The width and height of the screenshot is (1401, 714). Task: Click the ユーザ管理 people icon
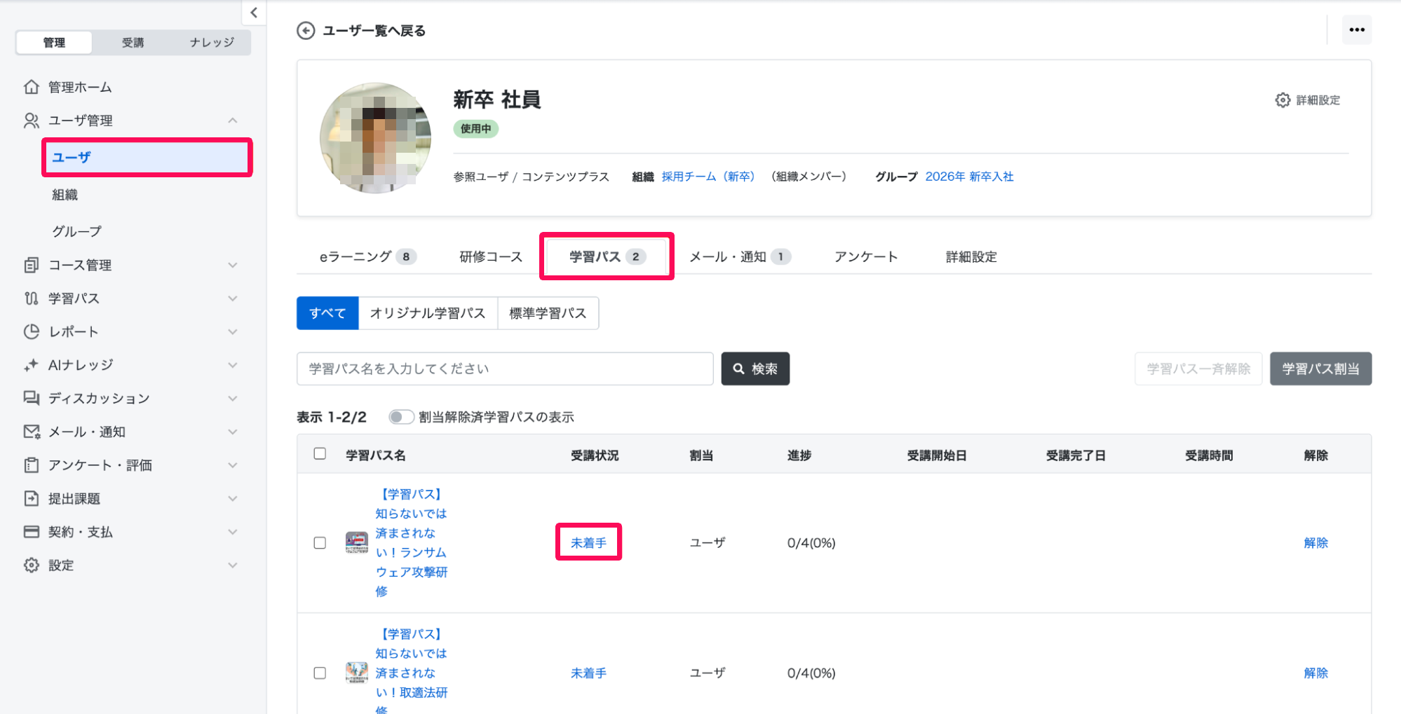tap(32, 121)
